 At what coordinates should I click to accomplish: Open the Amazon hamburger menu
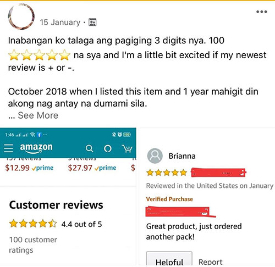coord(9,148)
